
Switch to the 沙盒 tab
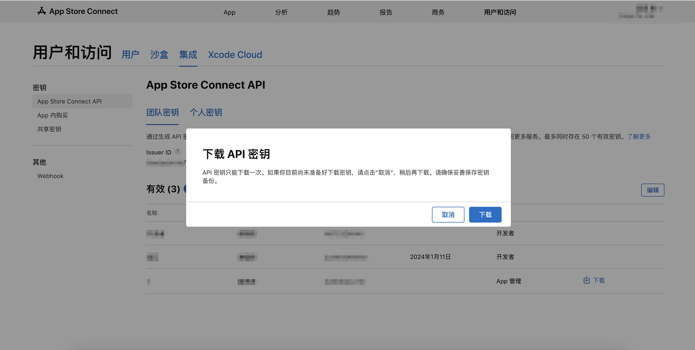159,54
